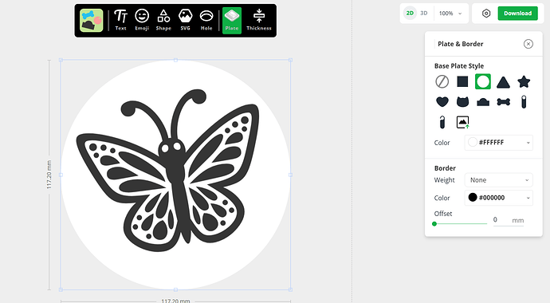Click the border Offset slider handle
Viewport: 550px width, 303px height.
click(434, 224)
